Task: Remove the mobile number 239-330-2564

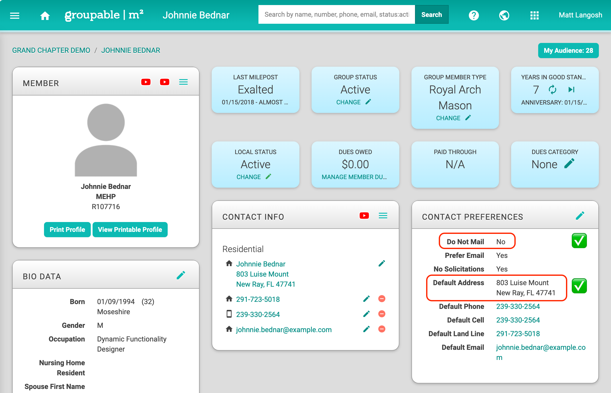Action: coord(382,314)
